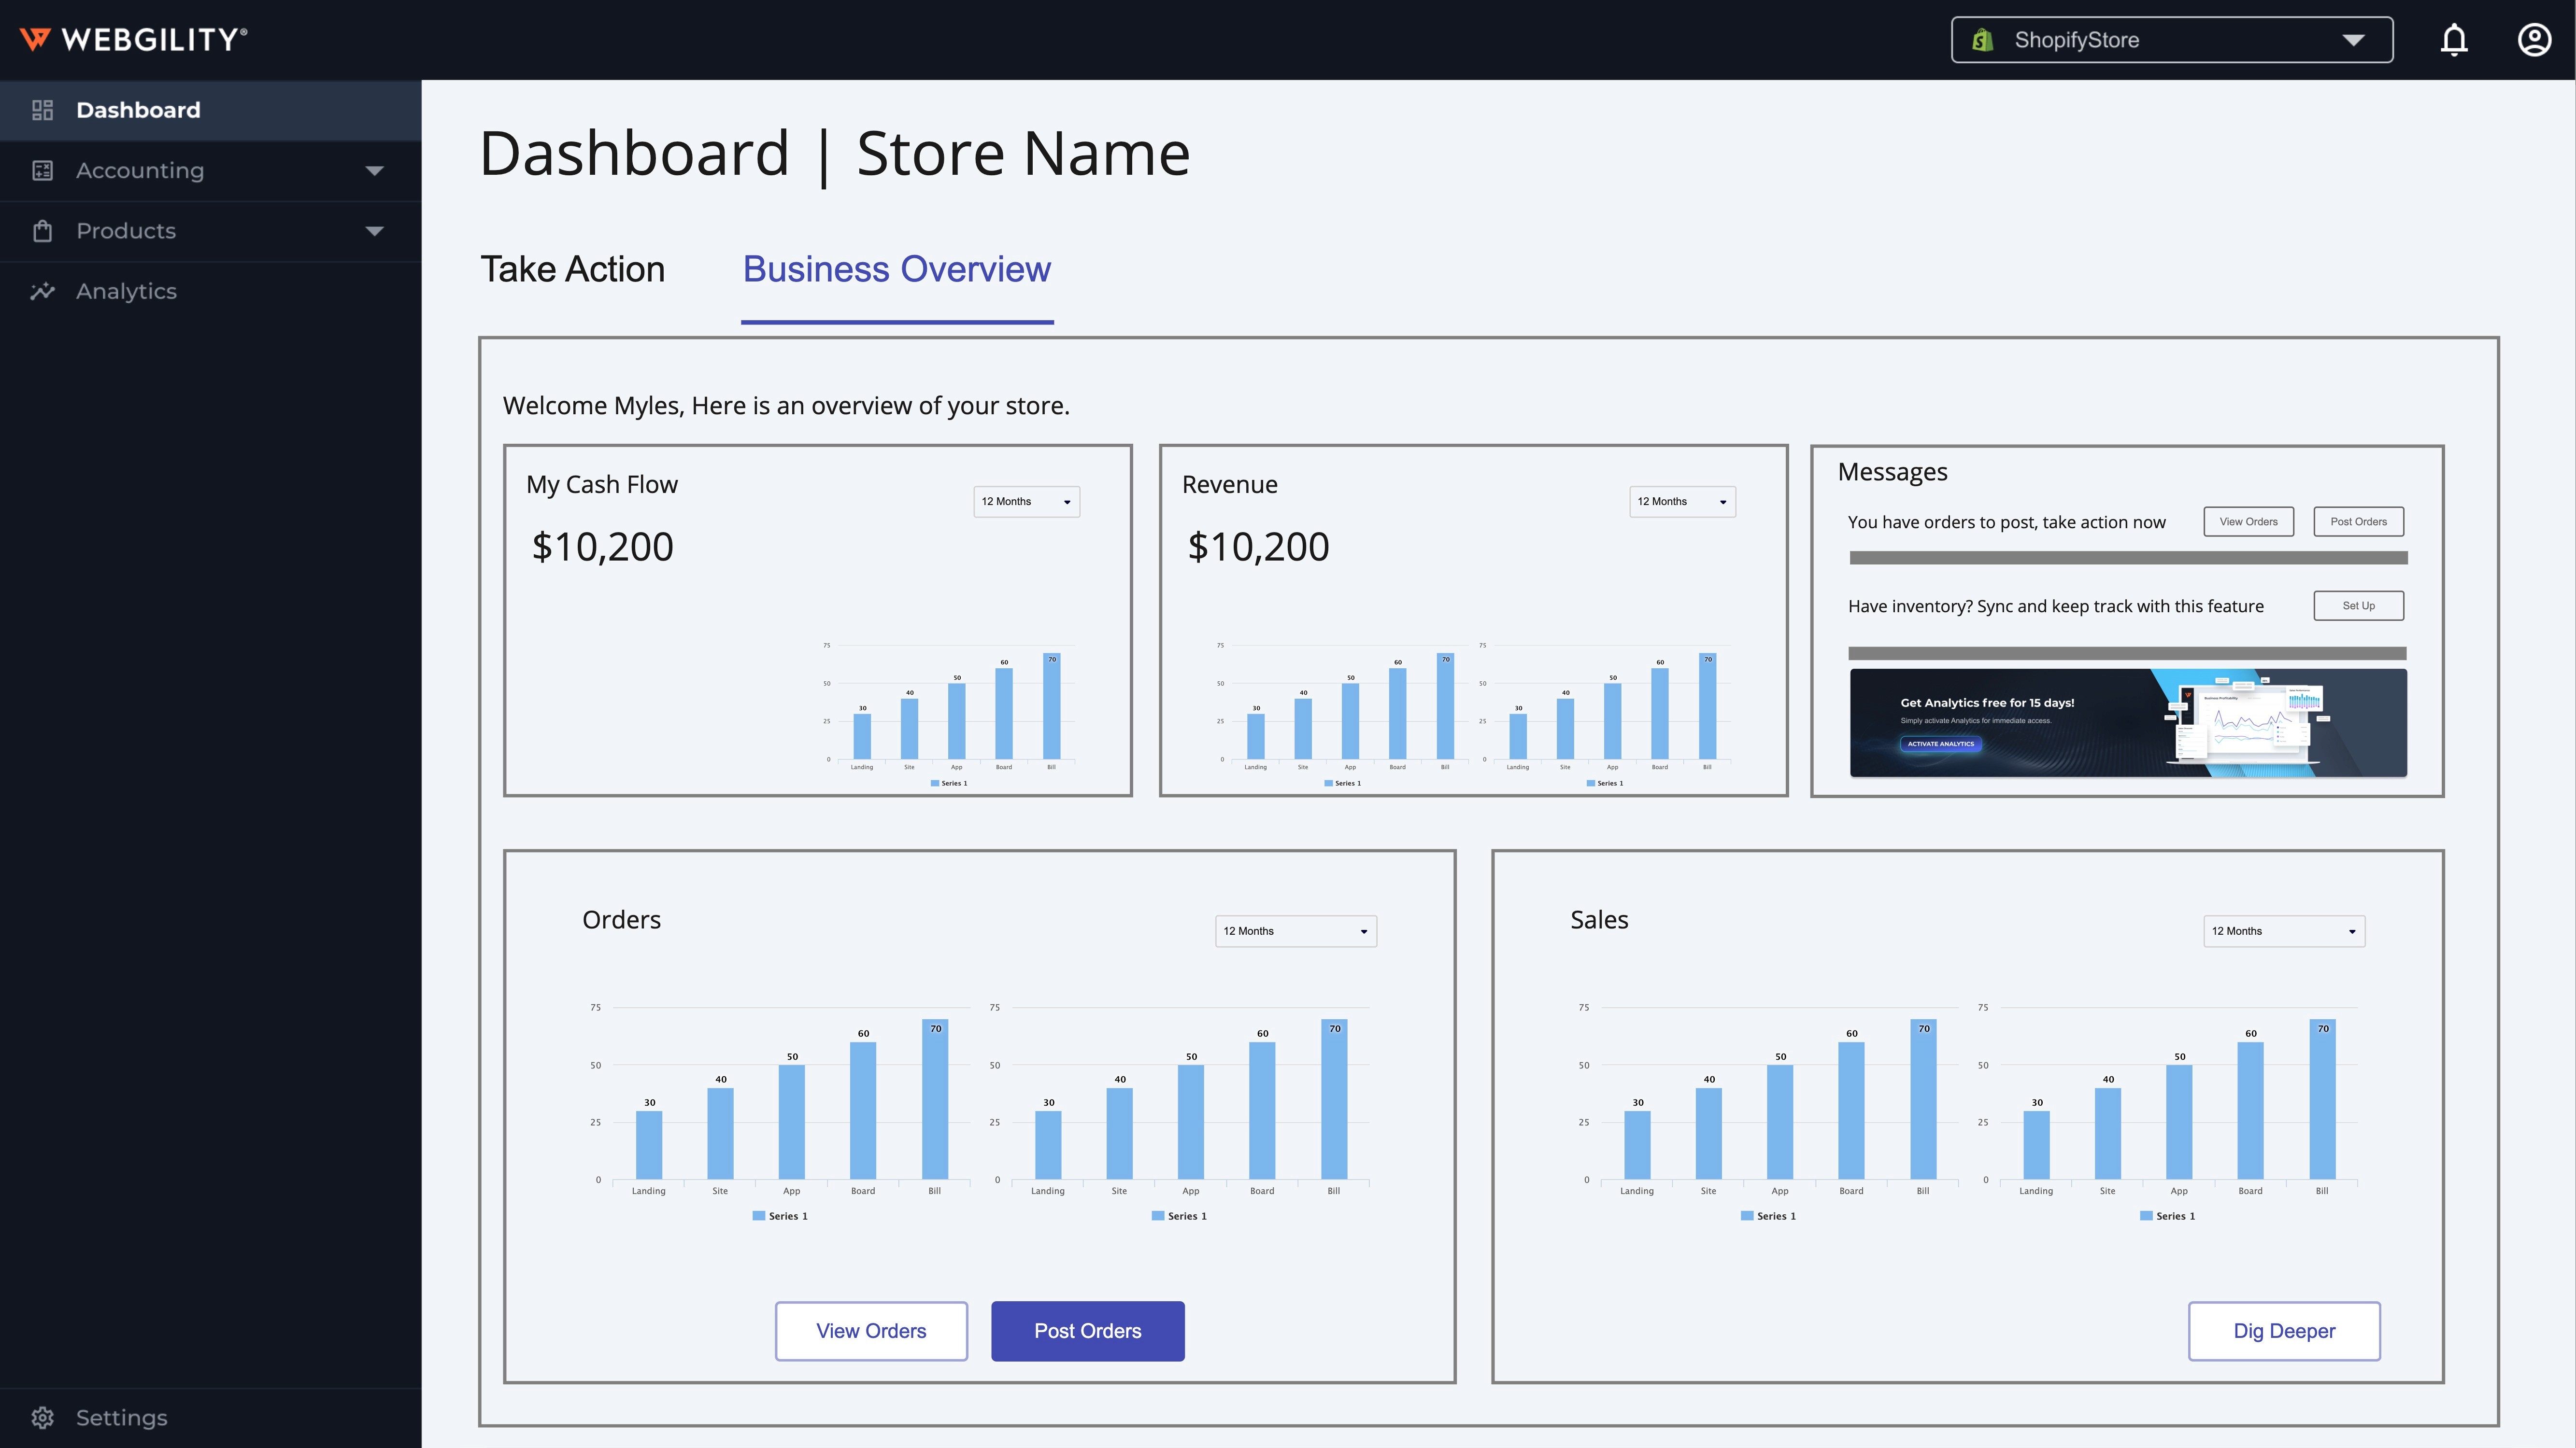The width and height of the screenshot is (2576, 1448).
Task: Click the Accounting calculator icon
Action: pyautogui.click(x=42, y=171)
